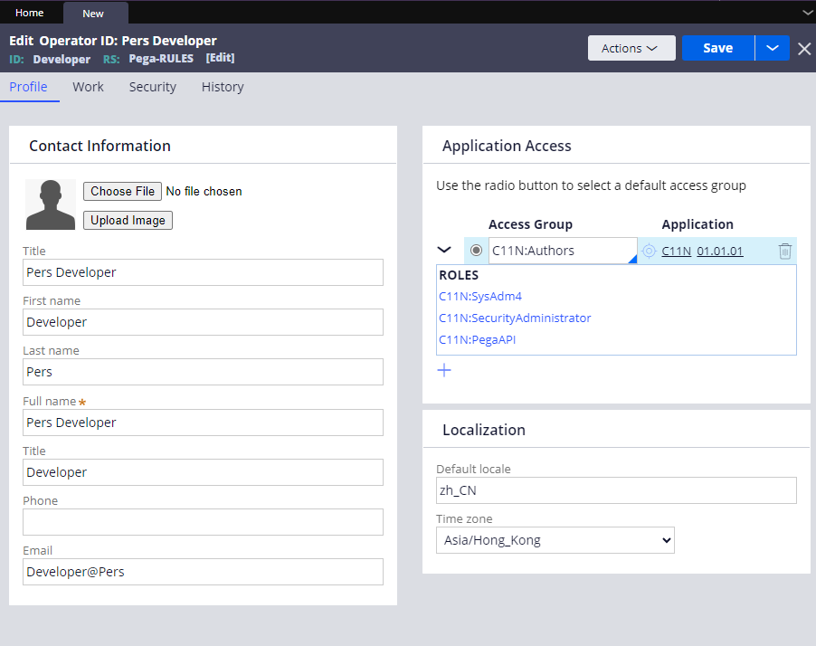The height and width of the screenshot is (646, 816).
Task: Click the Choose File button
Action: coord(122,191)
